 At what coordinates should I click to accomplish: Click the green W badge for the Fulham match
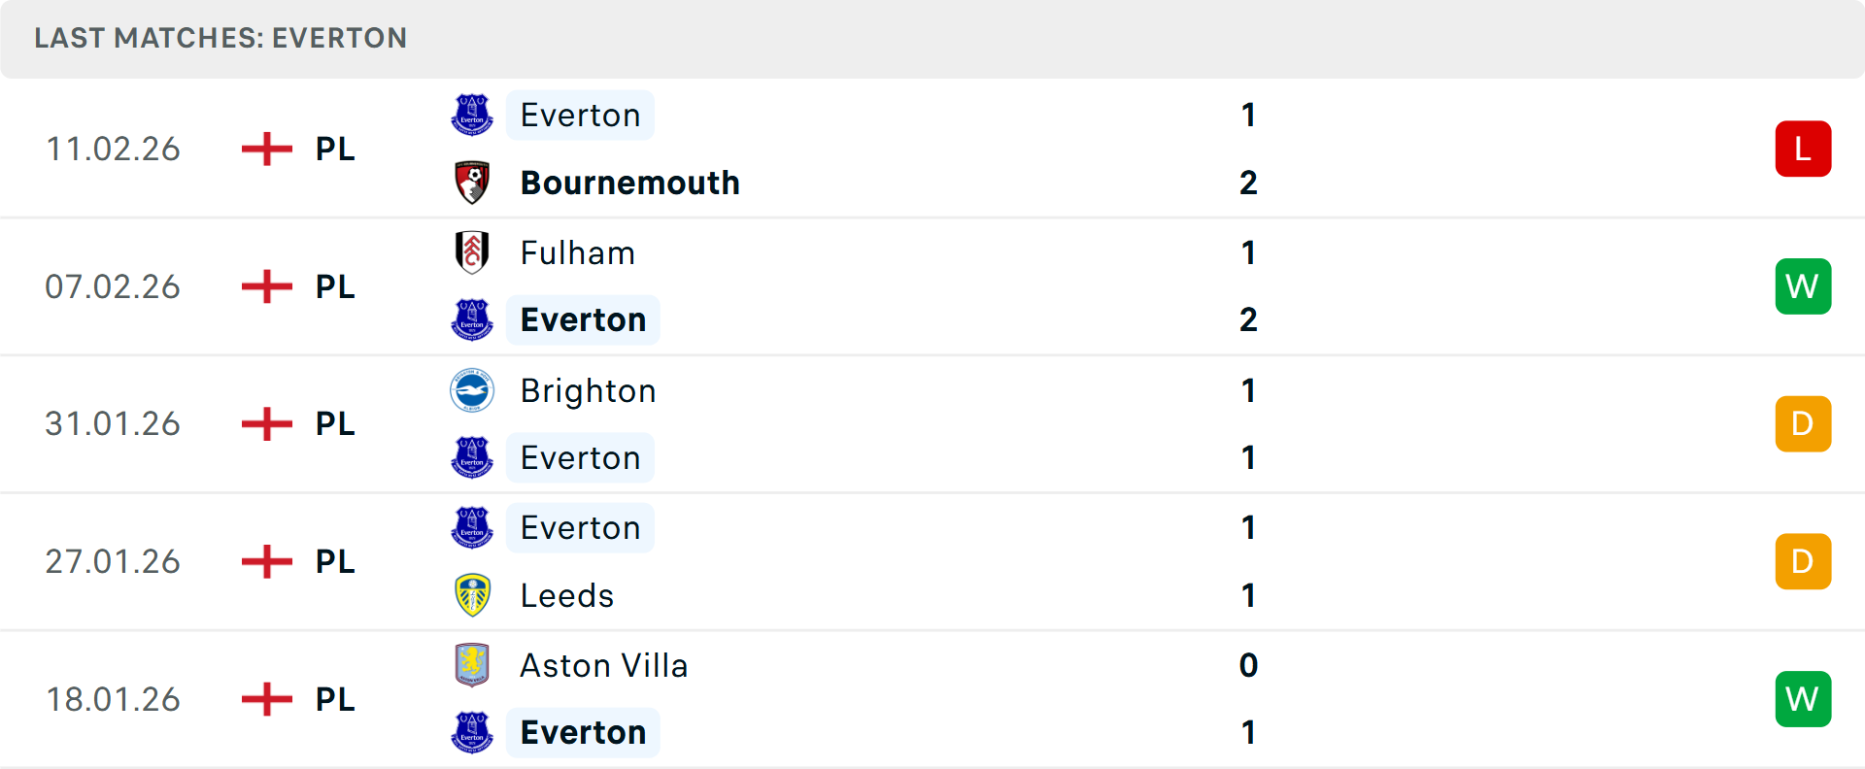1803,286
